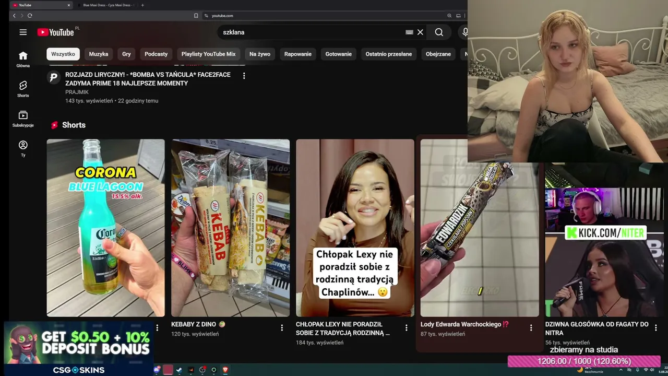Open Główna in the sidebar
Image resolution: width=668 pixels, height=376 pixels.
tap(23, 60)
